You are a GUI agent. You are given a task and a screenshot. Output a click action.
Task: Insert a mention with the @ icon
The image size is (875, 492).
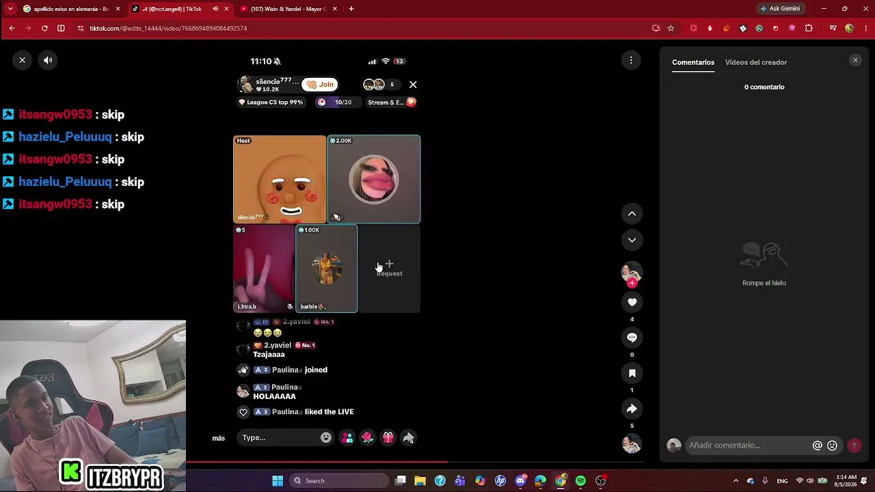click(817, 446)
